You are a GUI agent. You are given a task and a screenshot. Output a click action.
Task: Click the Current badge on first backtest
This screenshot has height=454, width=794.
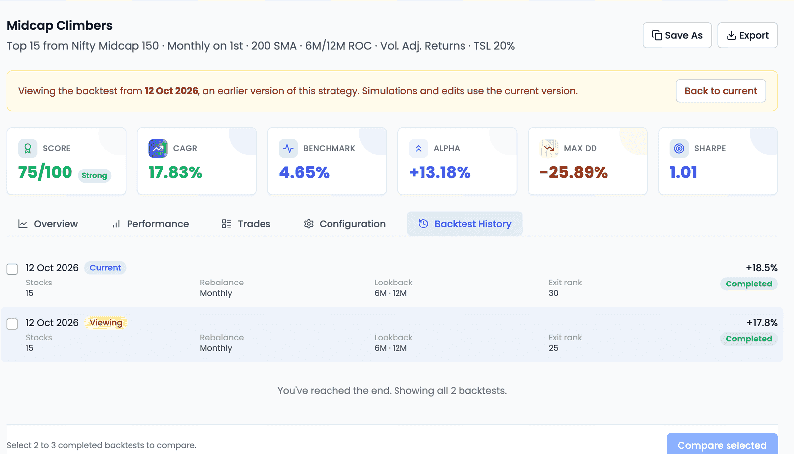point(105,268)
